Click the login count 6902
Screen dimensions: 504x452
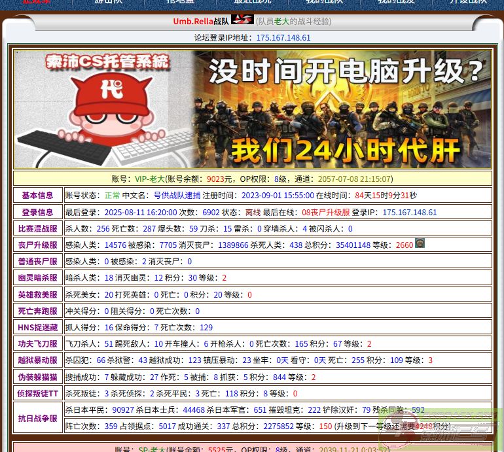(211, 213)
